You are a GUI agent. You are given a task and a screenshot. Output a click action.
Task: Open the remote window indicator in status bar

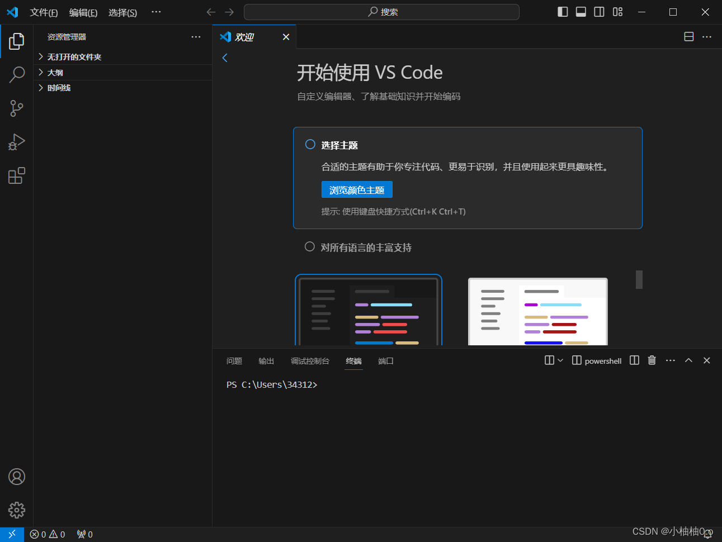pyautogui.click(x=12, y=534)
